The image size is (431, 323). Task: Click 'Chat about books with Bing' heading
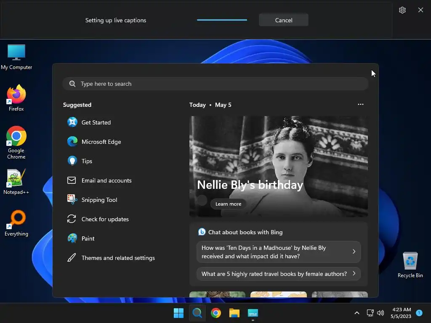point(245,232)
